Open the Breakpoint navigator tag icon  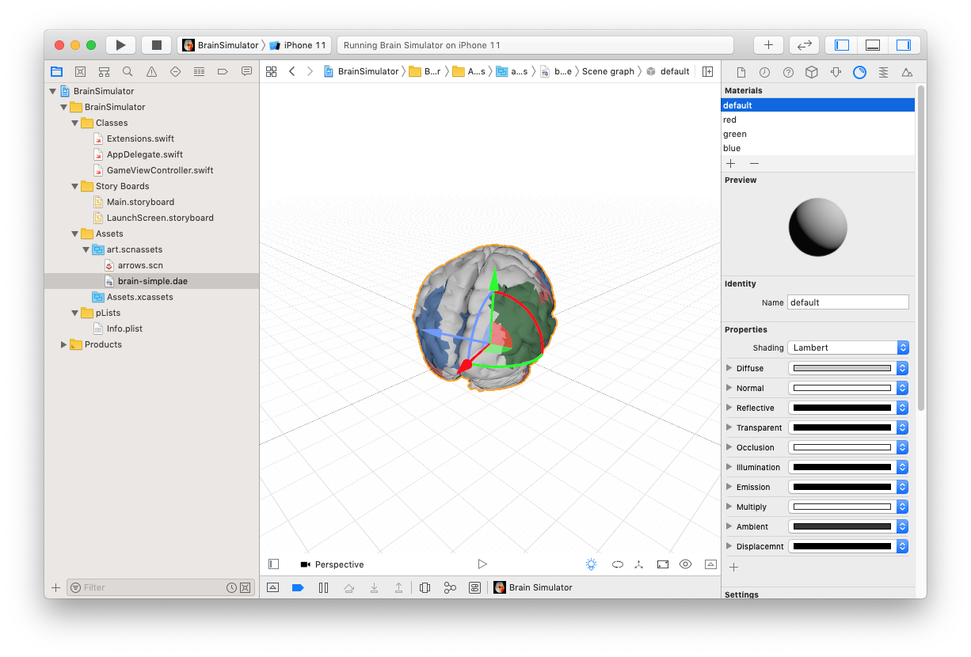coord(223,71)
